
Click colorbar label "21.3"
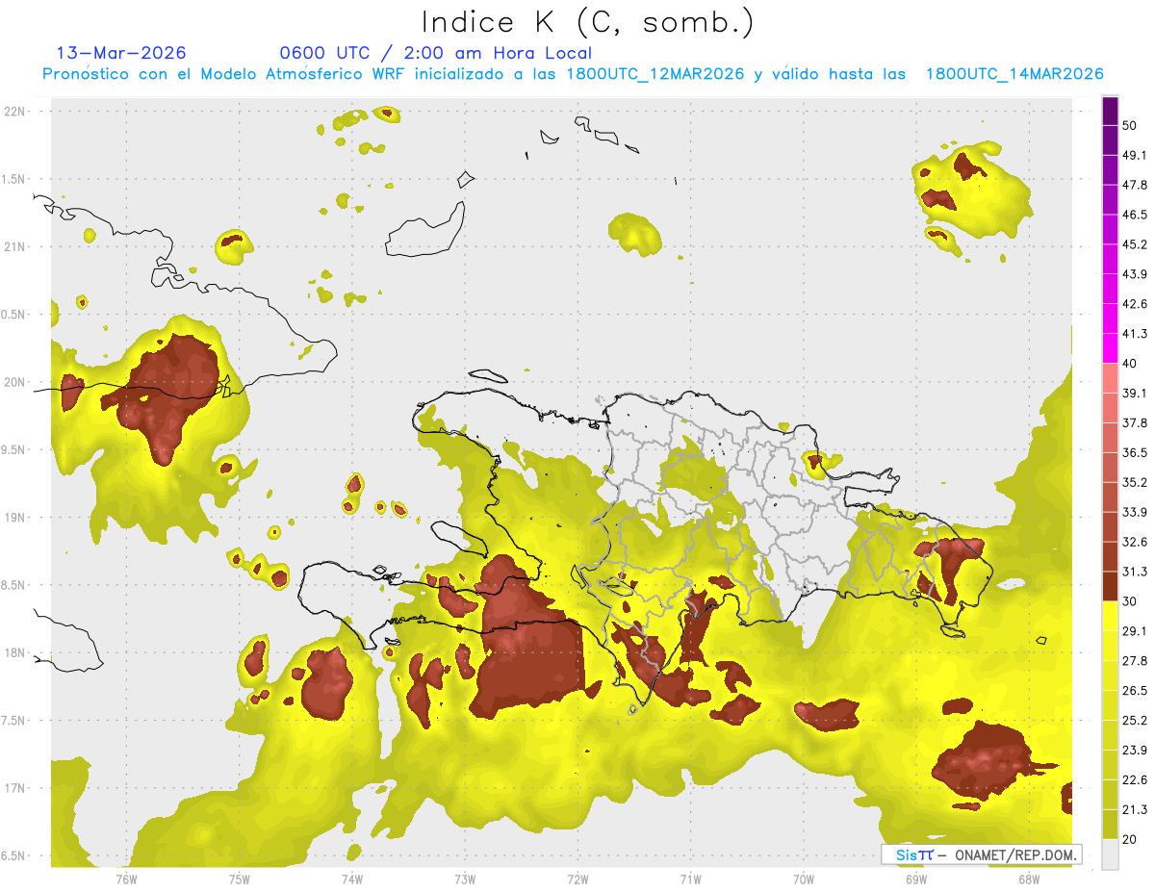(1135, 810)
